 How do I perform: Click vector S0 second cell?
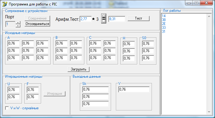148,51
